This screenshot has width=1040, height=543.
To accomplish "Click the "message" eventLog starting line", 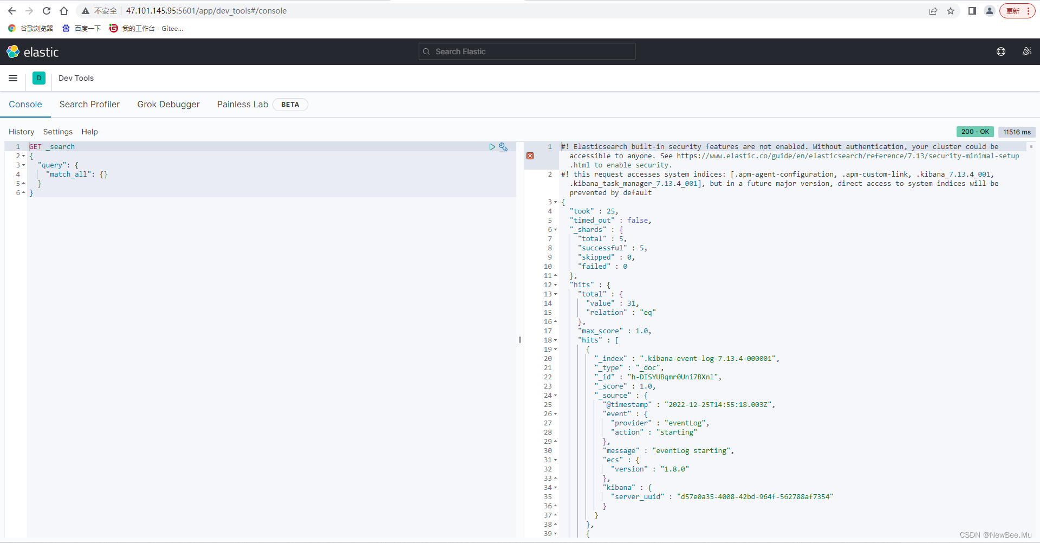I will point(668,451).
